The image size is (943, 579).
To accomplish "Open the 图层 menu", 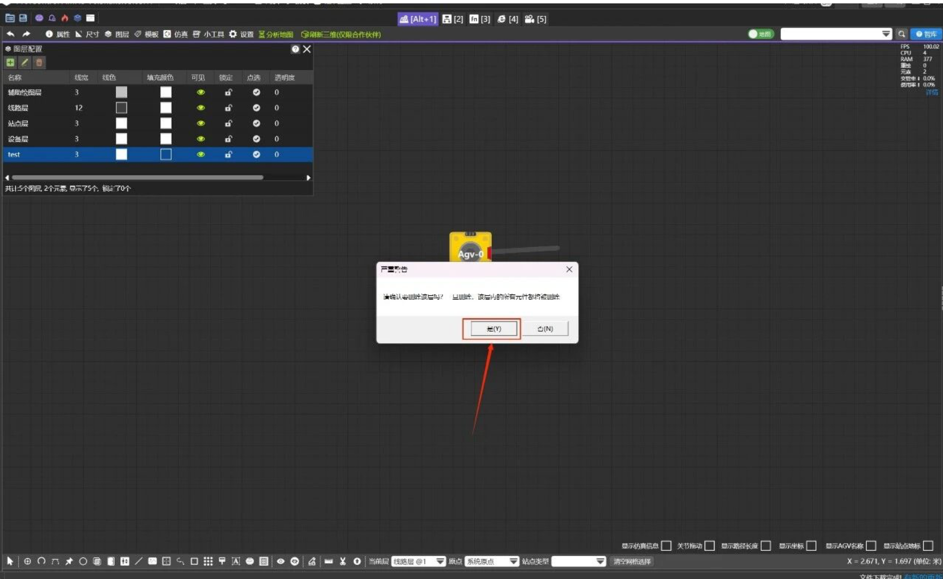I will pos(117,34).
